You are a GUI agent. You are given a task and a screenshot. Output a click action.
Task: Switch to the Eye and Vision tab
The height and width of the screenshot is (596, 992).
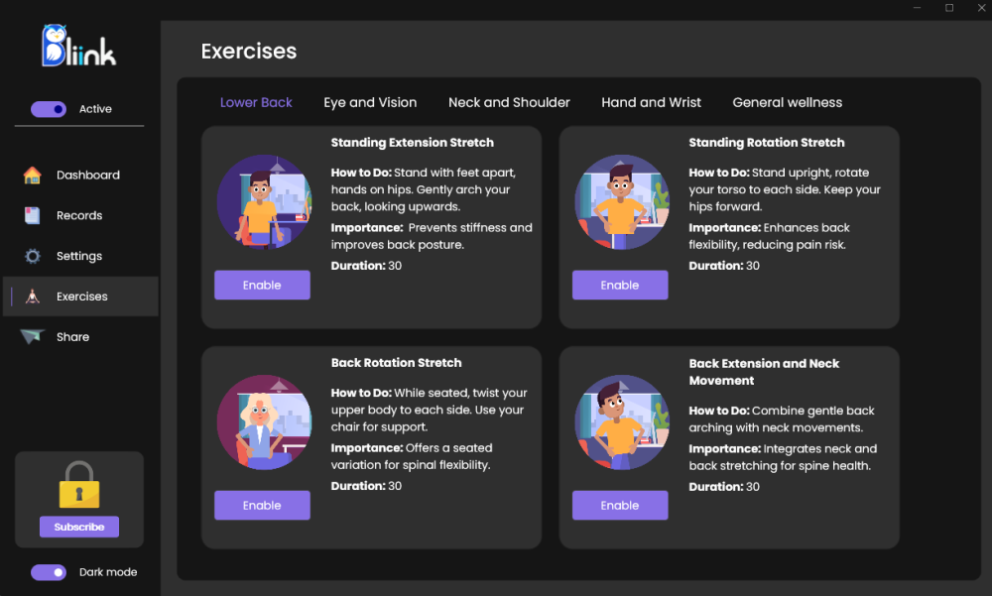370,102
